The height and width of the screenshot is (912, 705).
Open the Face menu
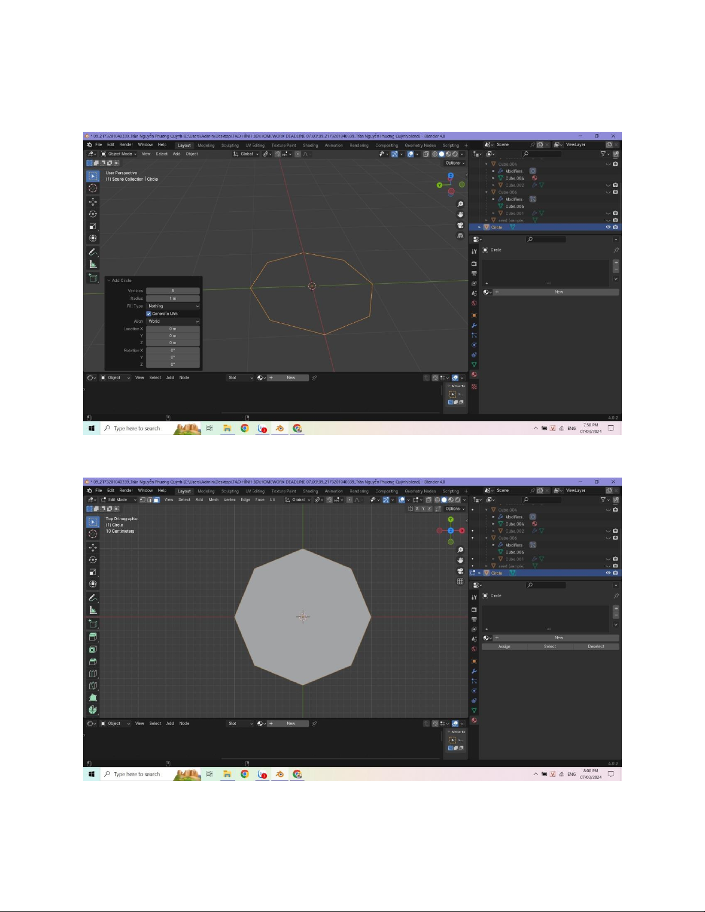pyautogui.click(x=260, y=500)
